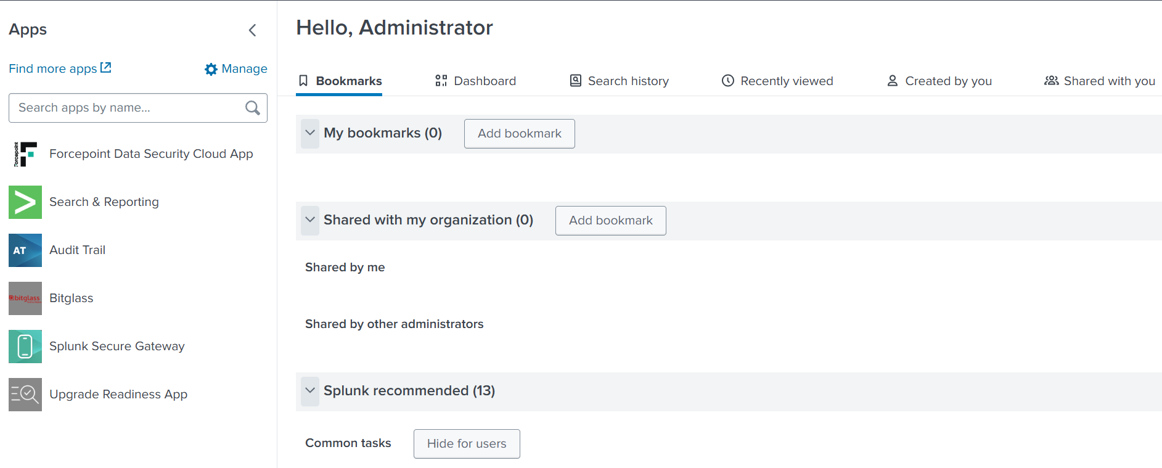Go to the Created by you tab

pos(939,81)
